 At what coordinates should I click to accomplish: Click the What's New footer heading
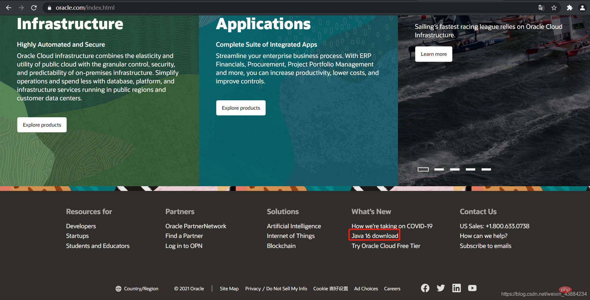pyautogui.click(x=371, y=212)
